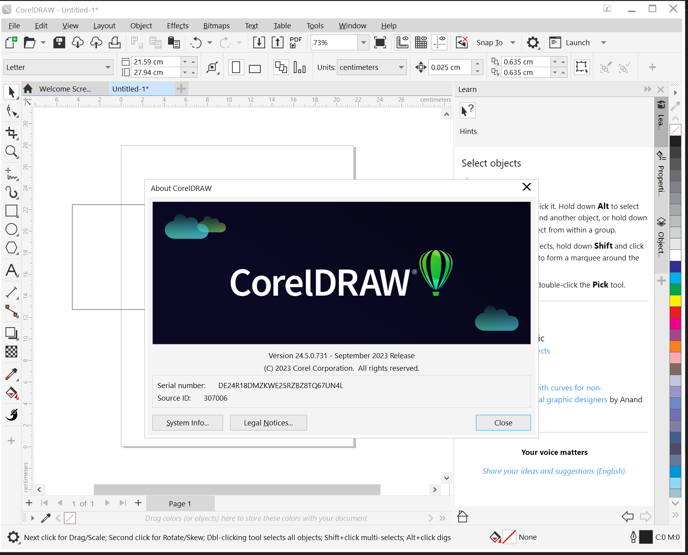The width and height of the screenshot is (688, 555).
Task: Open the Effects menu
Action: (177, 26)
